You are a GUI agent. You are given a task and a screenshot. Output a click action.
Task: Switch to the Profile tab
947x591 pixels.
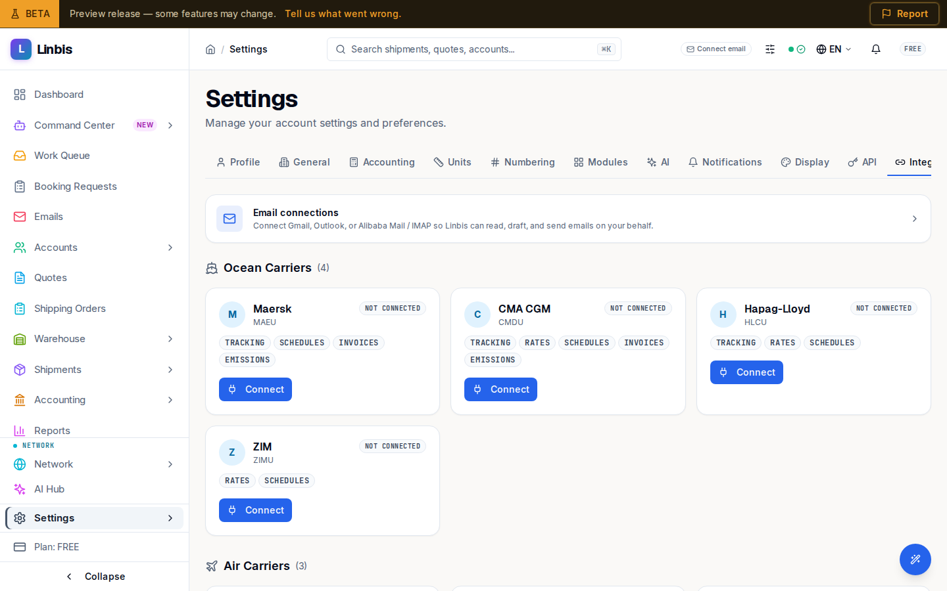click(238, 162)
